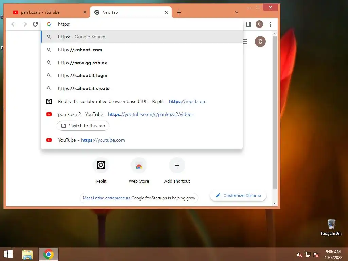Open the Replit shortcut tile
348x261 pixels.
[x=101, y=171]
